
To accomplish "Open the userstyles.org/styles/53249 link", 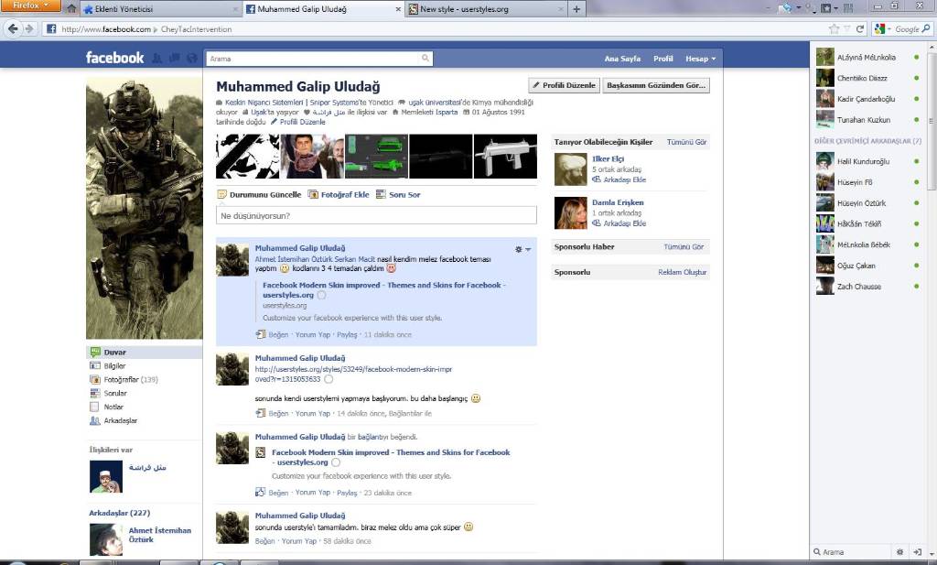I will point(353,375).
